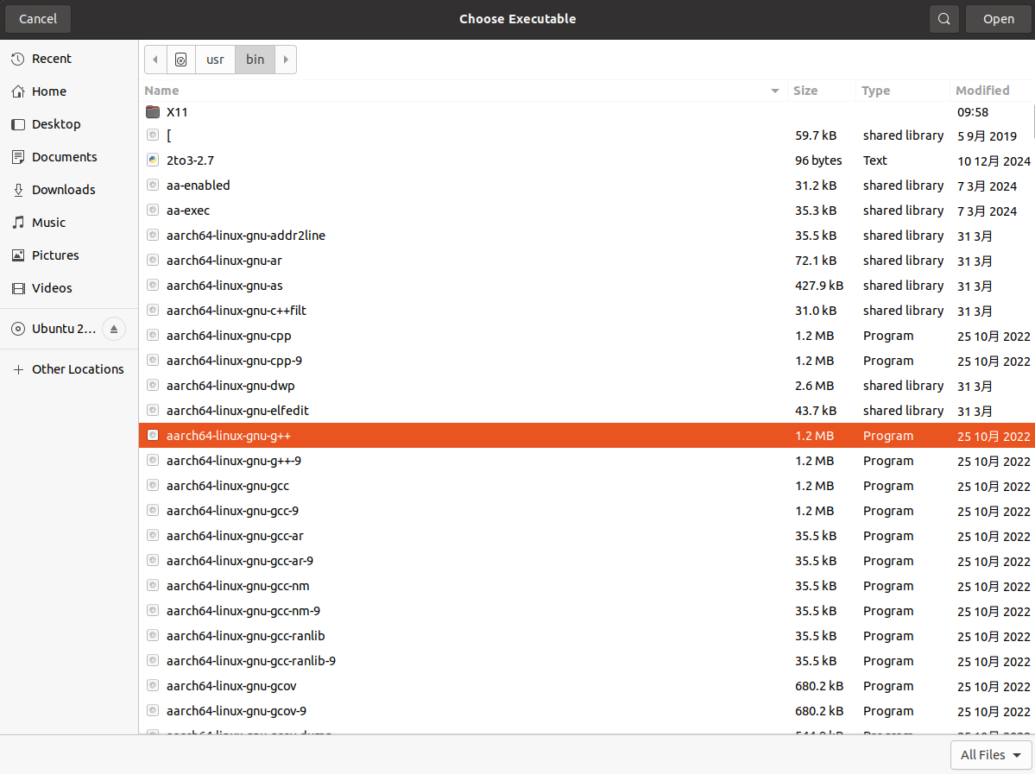Select aarch64-linux-gnu-gcc-ranlib file

586,636
